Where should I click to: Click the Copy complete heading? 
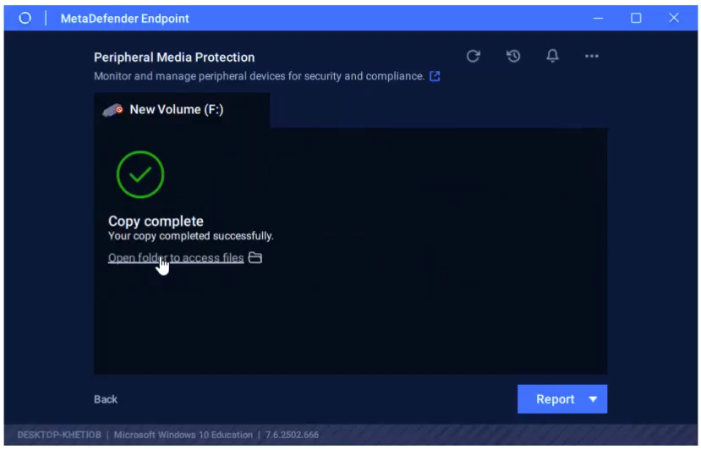pyautogui.click(x=156, y=221)
